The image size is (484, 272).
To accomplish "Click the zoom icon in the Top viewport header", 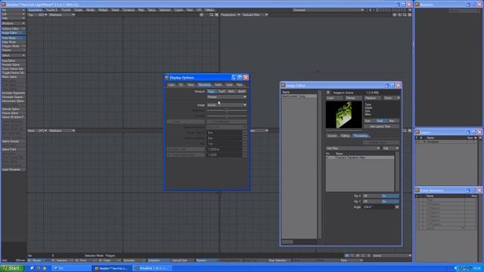I will tap(212, 15).
